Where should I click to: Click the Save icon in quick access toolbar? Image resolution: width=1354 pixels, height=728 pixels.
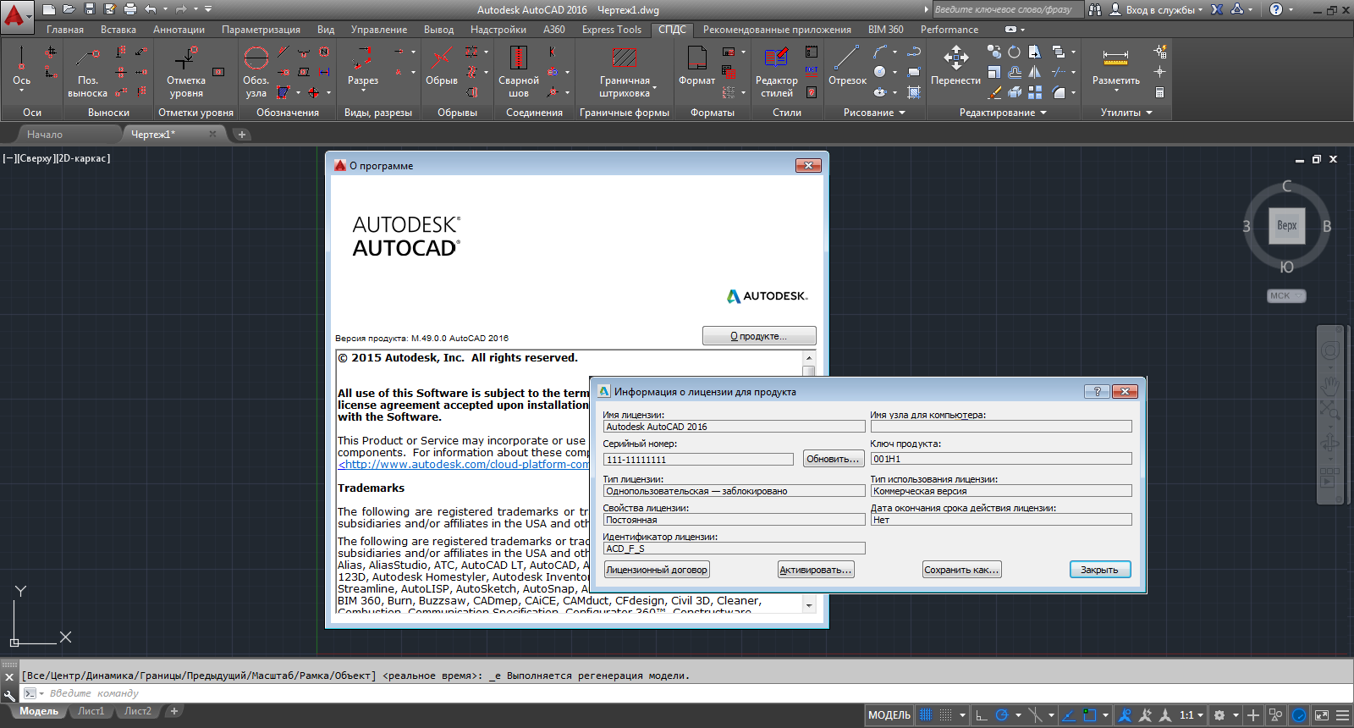90,9
